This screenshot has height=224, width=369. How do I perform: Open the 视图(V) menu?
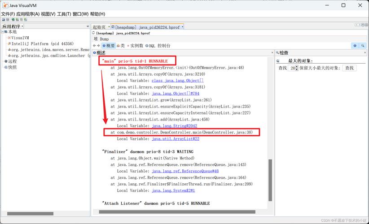click(48, 14)
